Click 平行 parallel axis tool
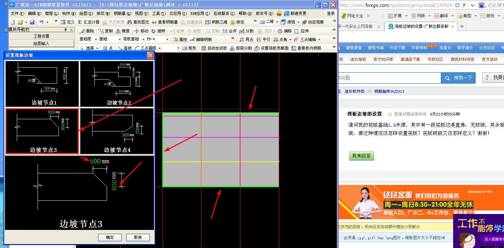504x248 pixels. click(263, 40)
